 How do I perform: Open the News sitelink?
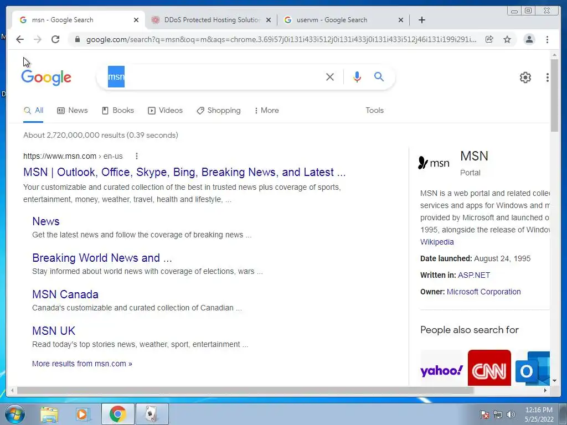(x=46, y=221)
